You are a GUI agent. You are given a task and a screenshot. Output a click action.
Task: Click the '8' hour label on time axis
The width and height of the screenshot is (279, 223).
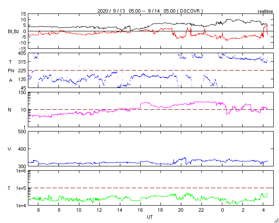pyautogui.click(x=59, y=210)
